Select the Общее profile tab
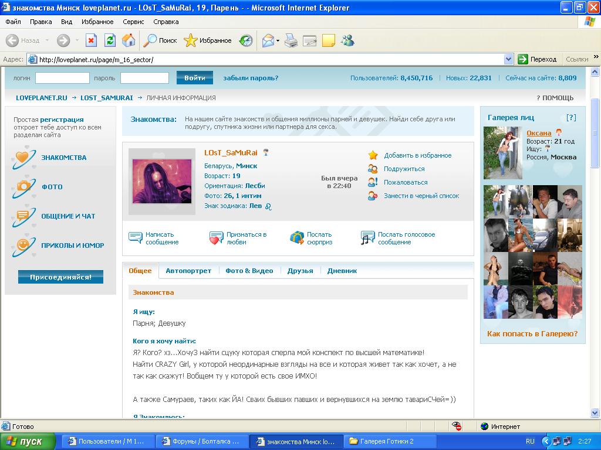This screenshot has height=450, width=601. click(x=140, y=271)
